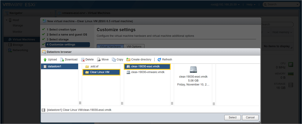Select the Clear Linux VM folder
This screenshot has width=302, height=124.
99,72
